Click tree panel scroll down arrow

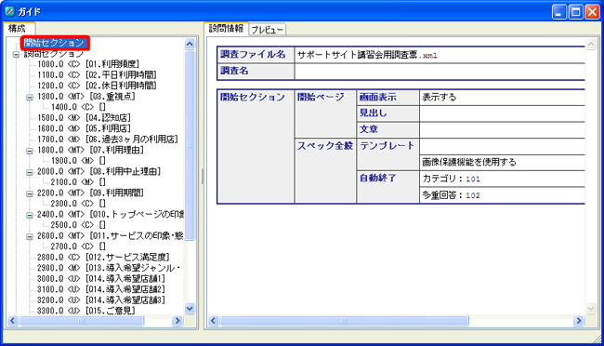[190, 308]
